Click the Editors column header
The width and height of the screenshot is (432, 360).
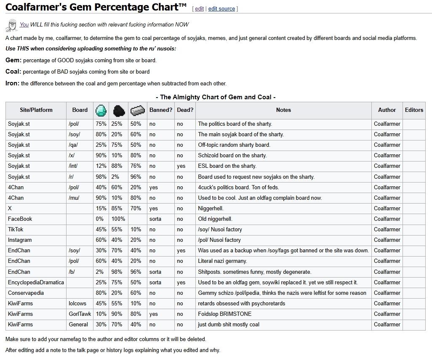[x=414, y=110]
